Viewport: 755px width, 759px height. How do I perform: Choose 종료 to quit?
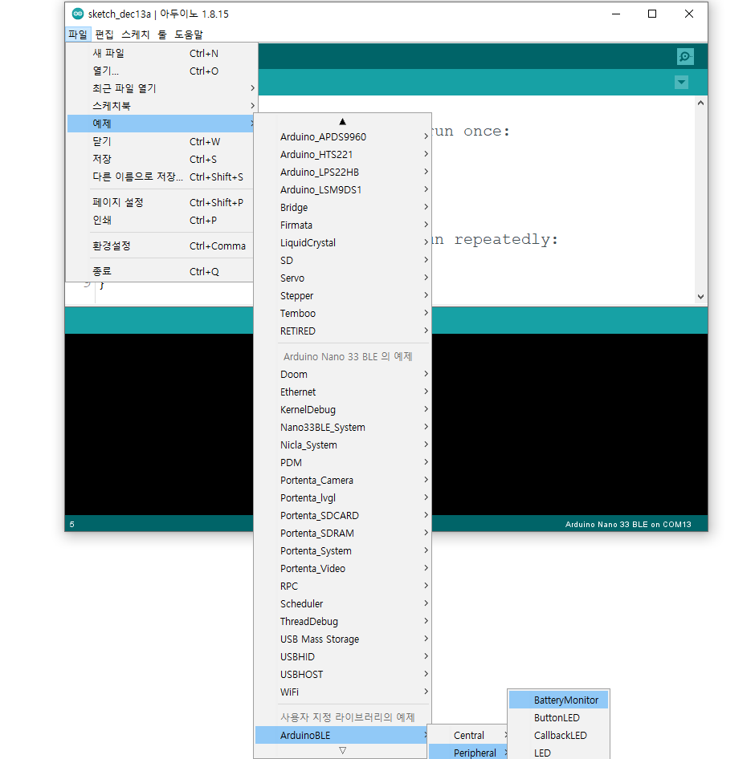[160, 271]
